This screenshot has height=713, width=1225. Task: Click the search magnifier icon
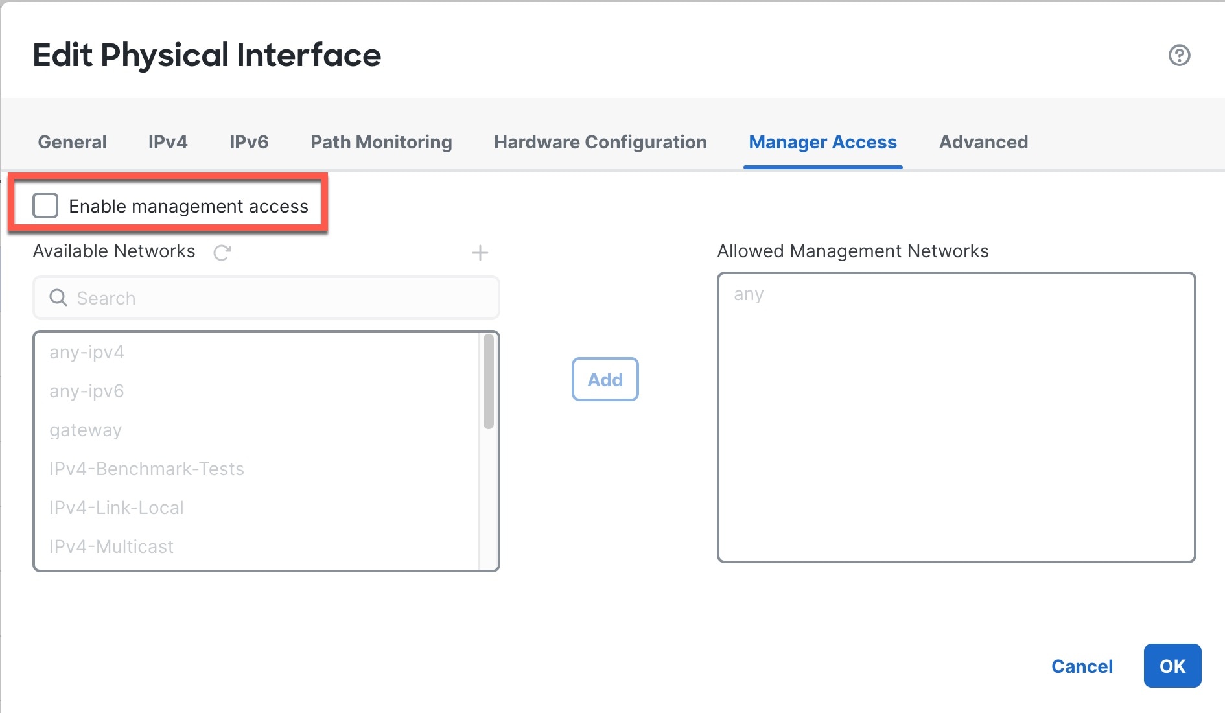(58, 298)
